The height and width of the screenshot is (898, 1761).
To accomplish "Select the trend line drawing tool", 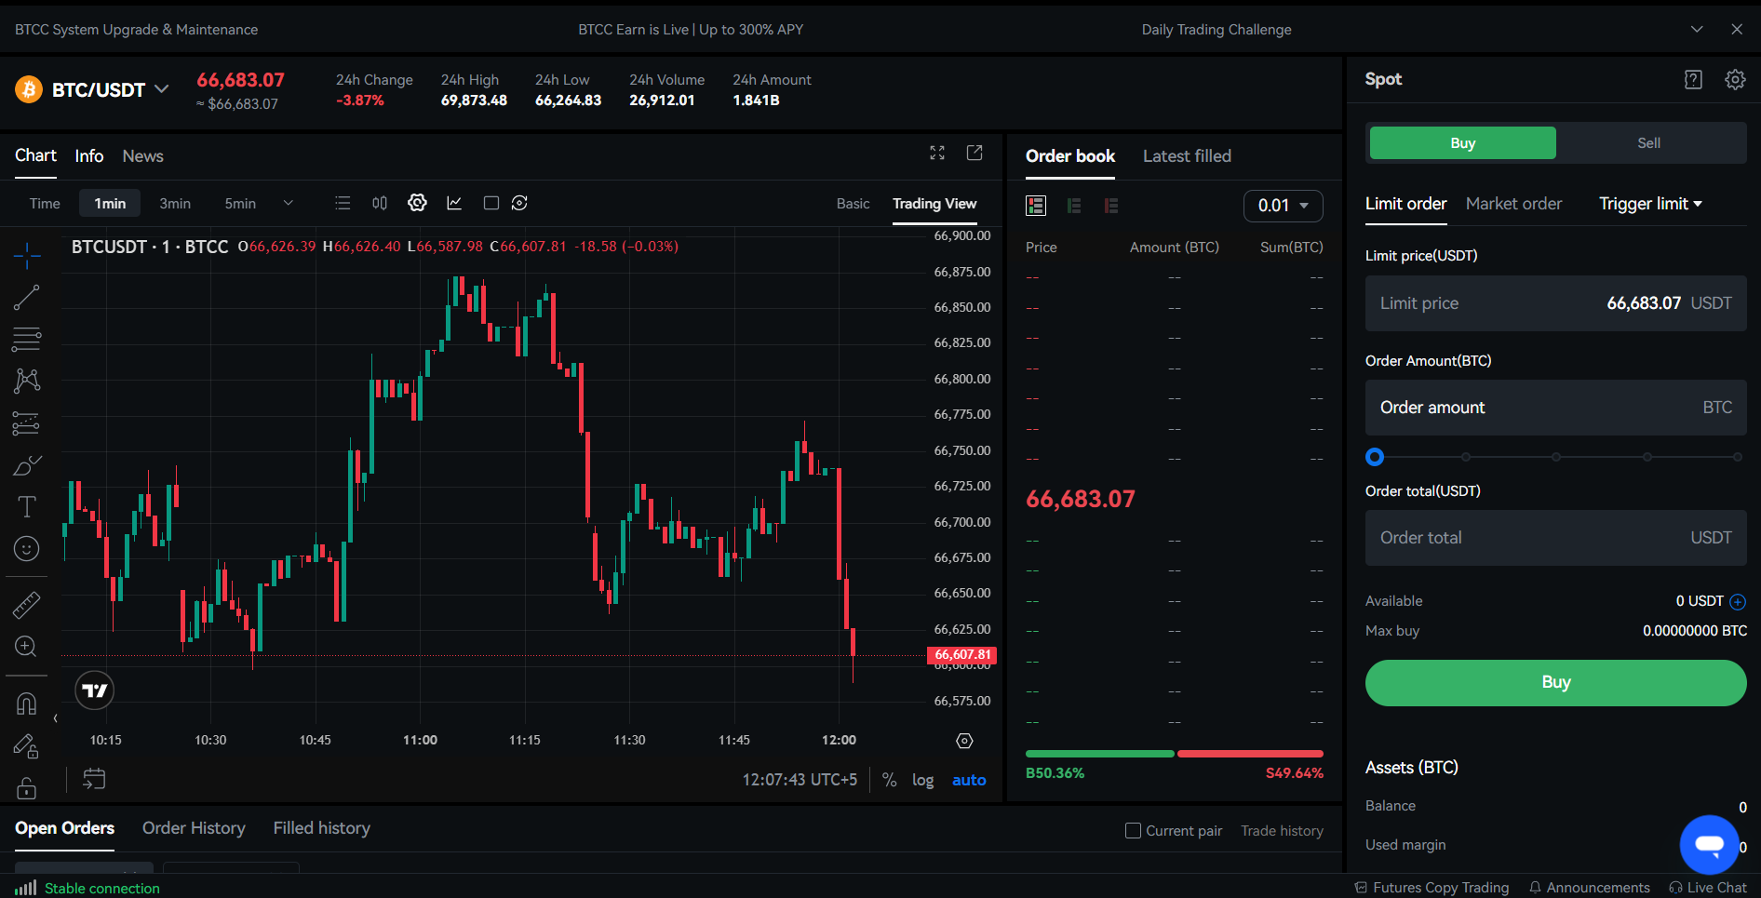I will click(26, 298).
